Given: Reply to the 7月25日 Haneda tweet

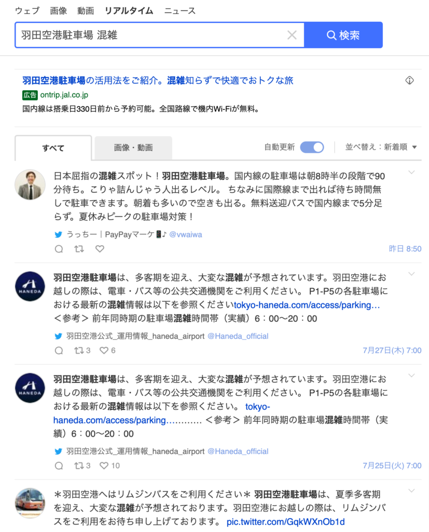Looking at the screenshot, I should 59,466.
